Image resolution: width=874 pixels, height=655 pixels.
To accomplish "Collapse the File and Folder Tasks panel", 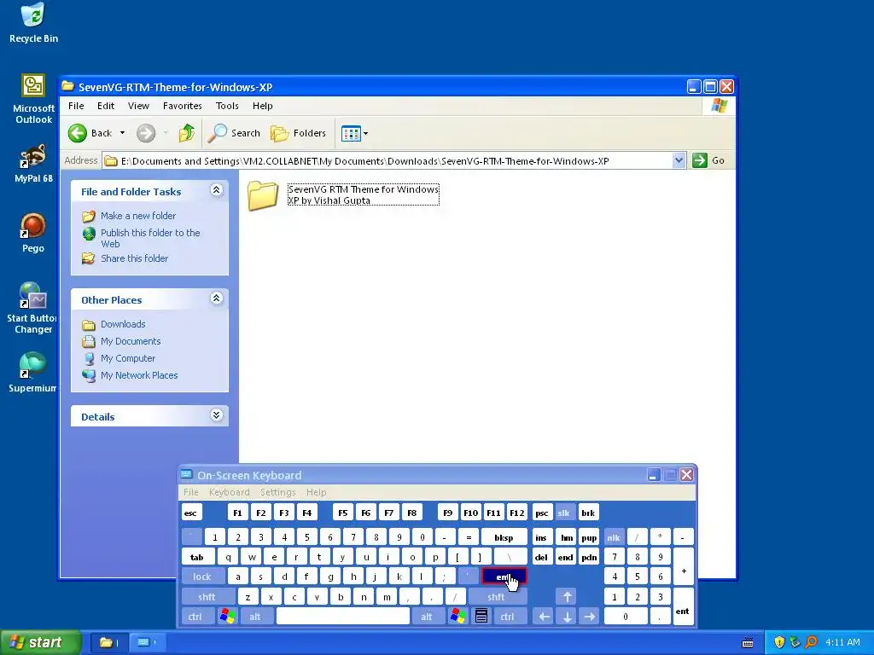I will (x=216, y=190).
